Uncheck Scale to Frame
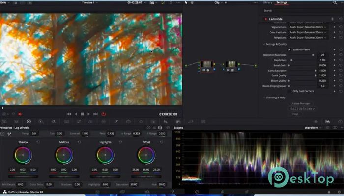This screenshot has width=344, height=196. pos(289,49)
